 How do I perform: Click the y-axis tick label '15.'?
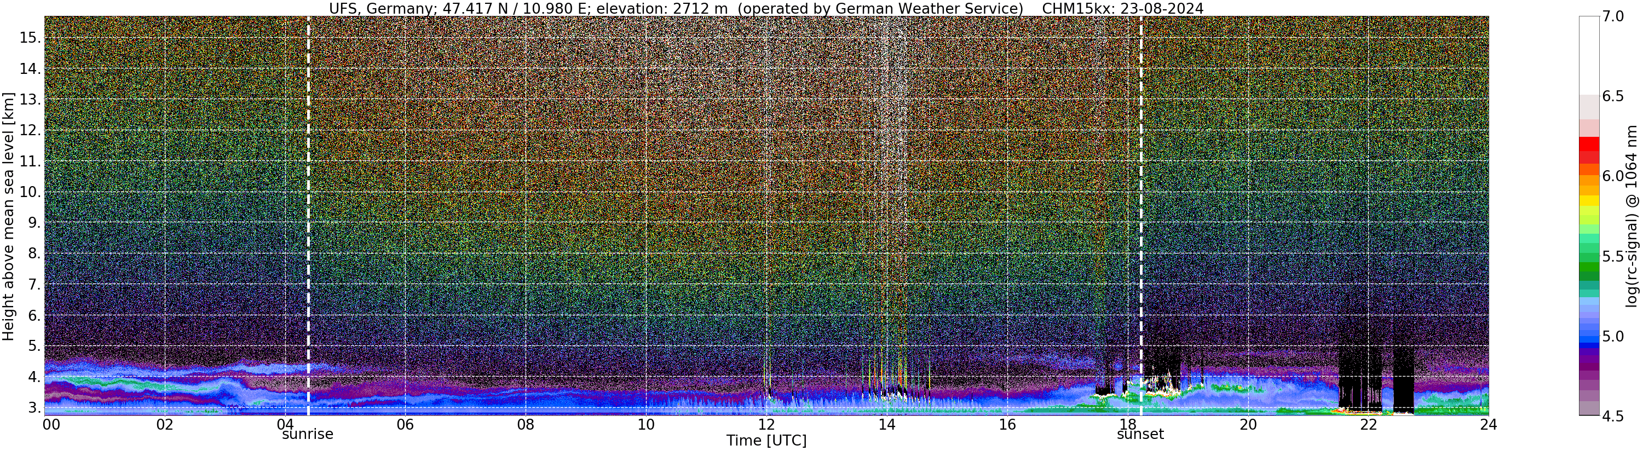[x=30, y=38]
